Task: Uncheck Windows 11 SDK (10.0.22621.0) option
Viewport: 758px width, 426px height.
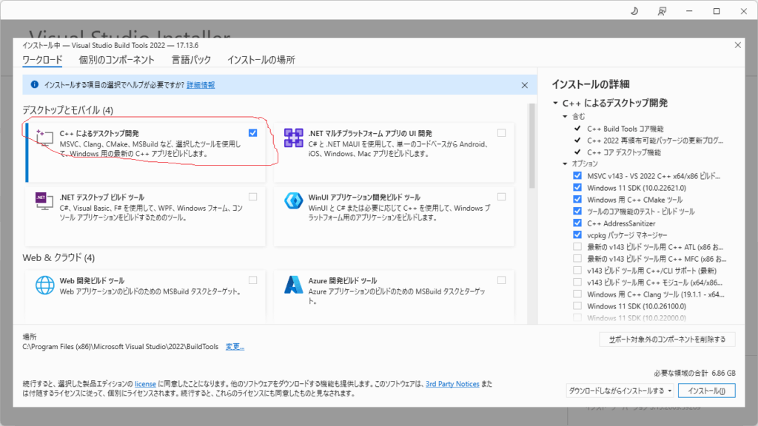Action: pos(577,187)
